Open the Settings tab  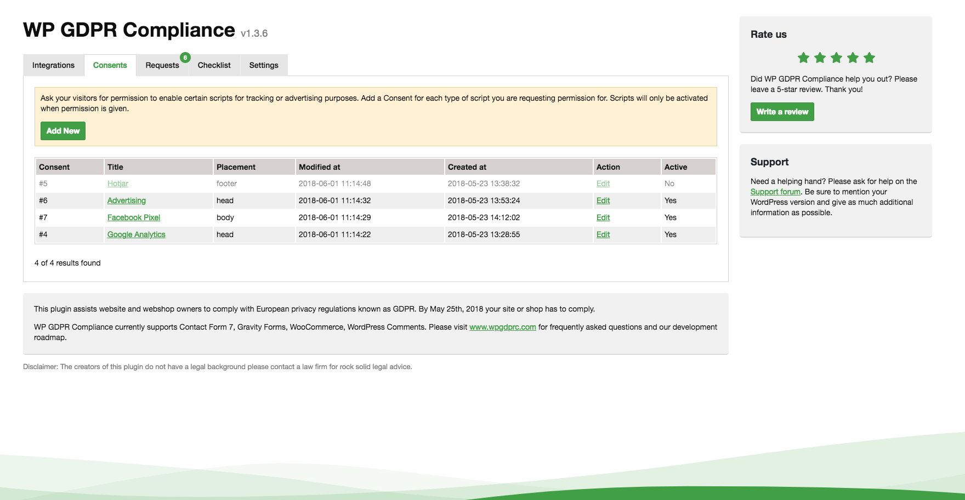pos(264,65)
